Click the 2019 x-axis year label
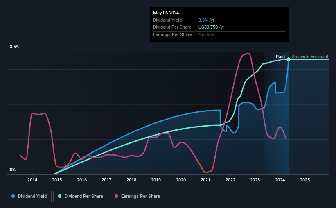The height and width of the screenshot is (208, 336). tap(156, 180)
